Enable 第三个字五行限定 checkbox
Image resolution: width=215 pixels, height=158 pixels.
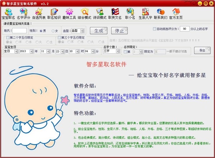coord(58,38)
